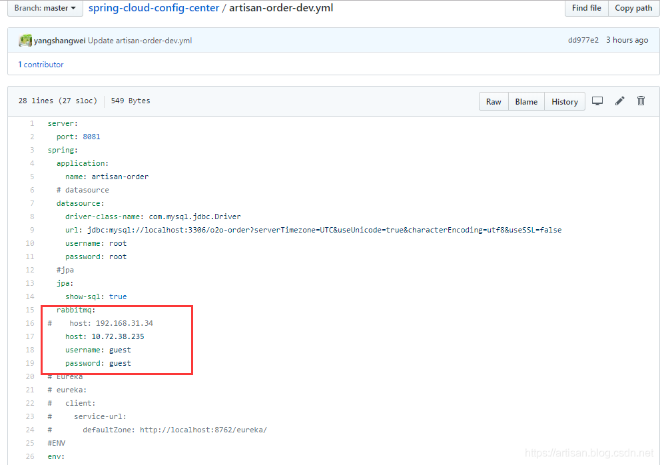Image resolution: width=660 pixels, height=465 pixels.
Task: Select line number 15 for rabbitmq
Action: point(30,310)
